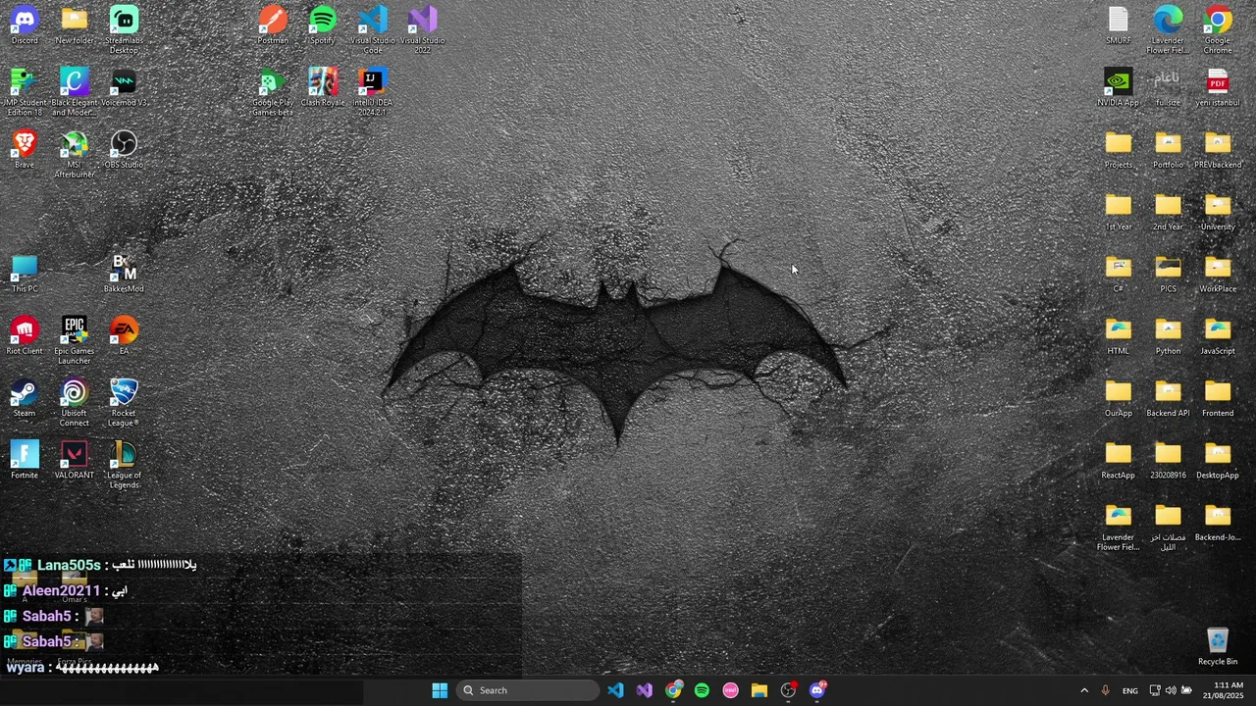Select the JavaScript folder
The image size is (1256, 706).
coord(1218,335)
